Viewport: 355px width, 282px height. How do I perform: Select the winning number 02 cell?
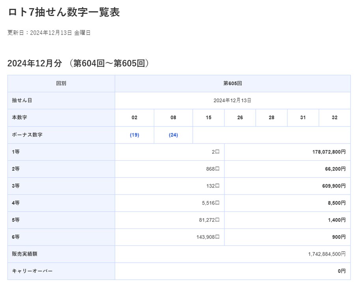coord(134,118)
